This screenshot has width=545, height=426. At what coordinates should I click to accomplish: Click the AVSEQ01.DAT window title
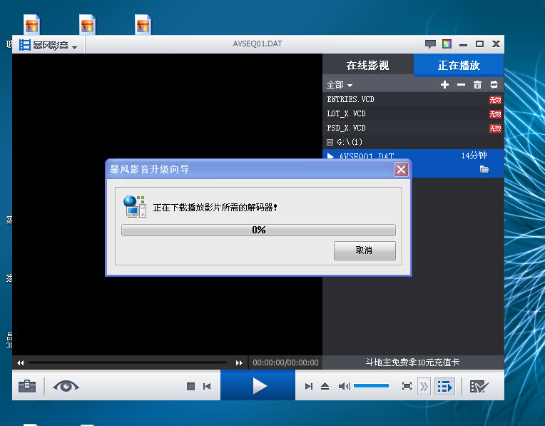coord(258,44)
